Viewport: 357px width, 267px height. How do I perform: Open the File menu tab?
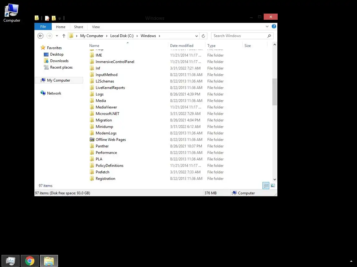pyautogui.click(x=43, y=27)
